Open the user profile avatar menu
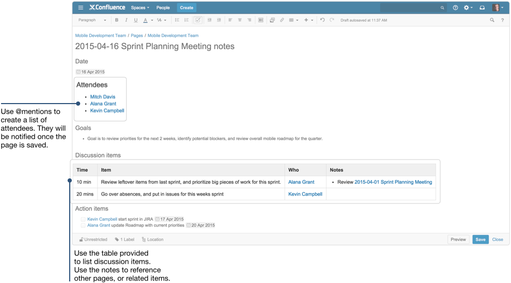Screen dimensions: 511x283 click(497, 7)
